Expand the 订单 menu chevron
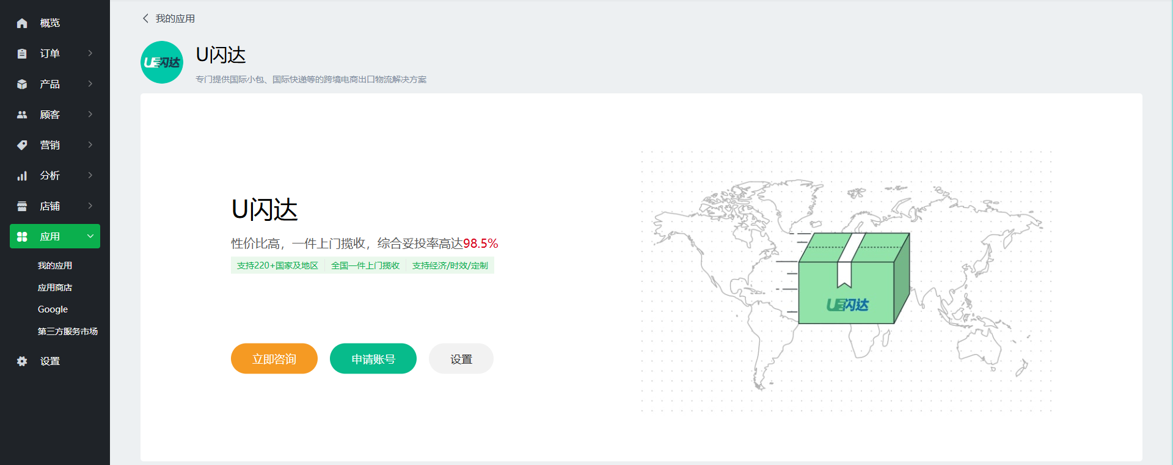This screenshot has height=465, width=1173. (90, 53)
